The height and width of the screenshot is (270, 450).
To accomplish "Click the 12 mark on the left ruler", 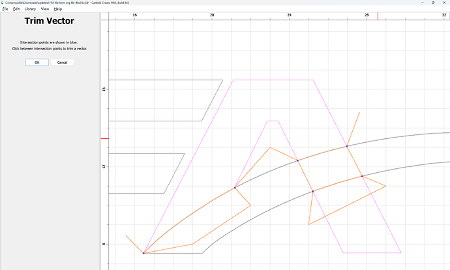I will 104,166.
